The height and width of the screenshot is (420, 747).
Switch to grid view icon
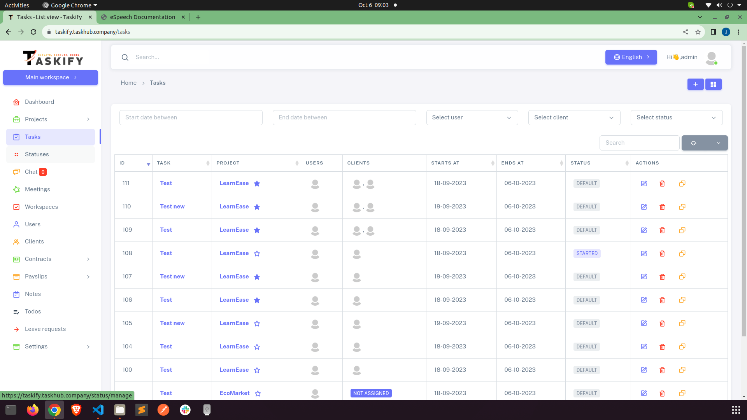[713, 84]
